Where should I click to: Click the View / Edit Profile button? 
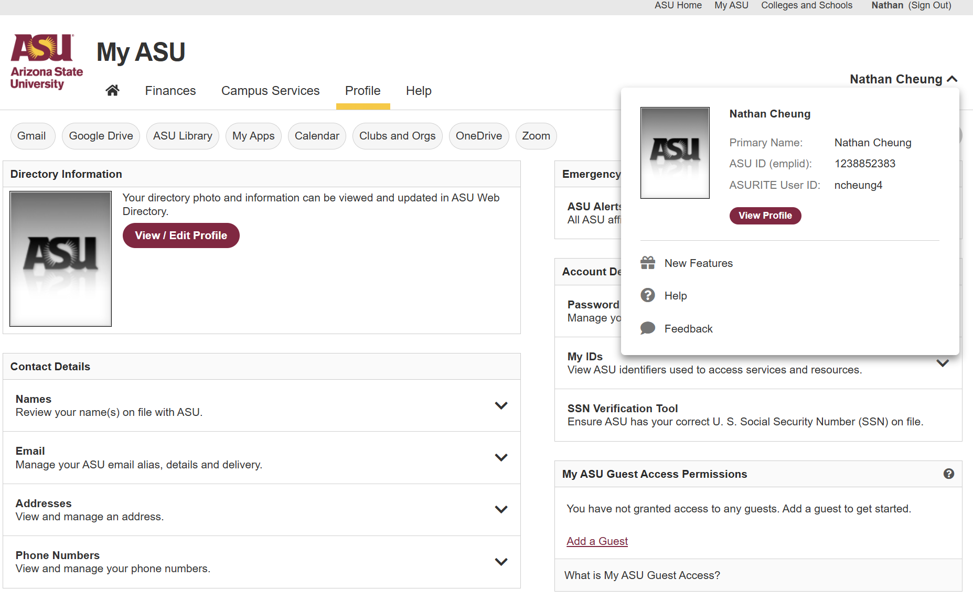pos(181,235)
